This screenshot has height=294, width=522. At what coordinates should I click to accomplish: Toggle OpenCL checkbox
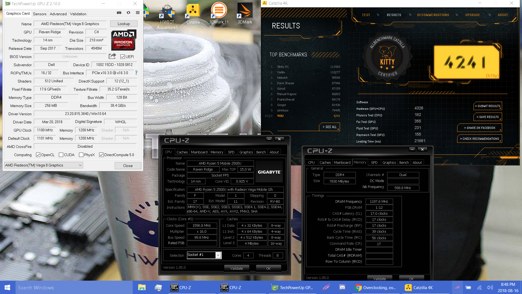point(38,155)
